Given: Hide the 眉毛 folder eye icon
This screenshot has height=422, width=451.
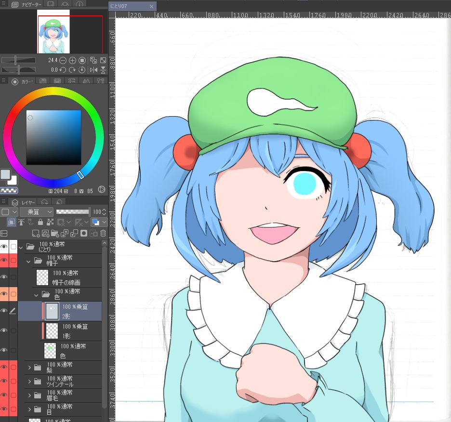Looking at the screenshot, I should [4, 395].
